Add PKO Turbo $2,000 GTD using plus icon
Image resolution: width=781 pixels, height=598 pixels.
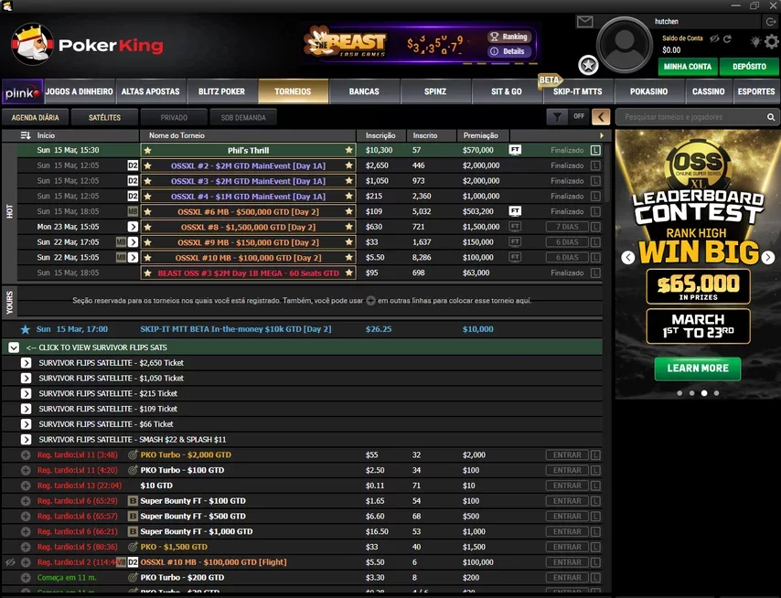pyautogui.click(x=26, y=454)
